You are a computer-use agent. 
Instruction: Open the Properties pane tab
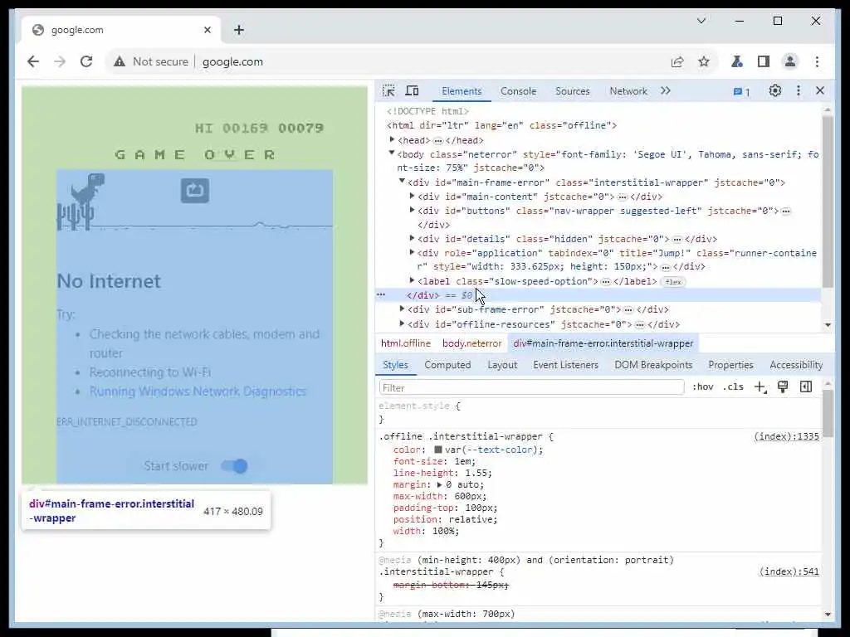[730, 365]
